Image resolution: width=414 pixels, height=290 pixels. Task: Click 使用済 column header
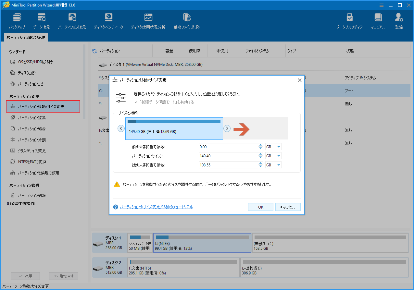(195, 51)
